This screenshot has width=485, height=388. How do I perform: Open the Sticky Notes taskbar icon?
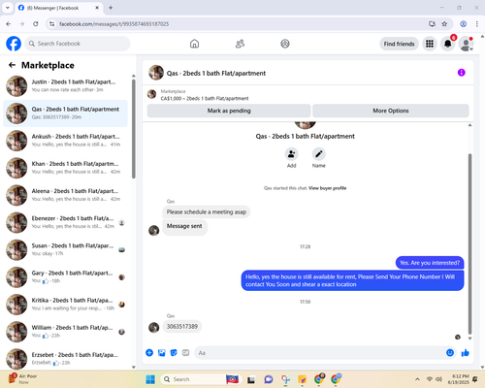point(302,379)
